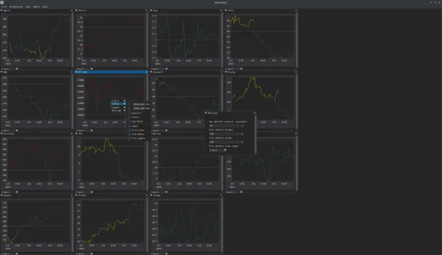
Task: Open the Legend submenu in the context menu
Action: click(118, 108)
